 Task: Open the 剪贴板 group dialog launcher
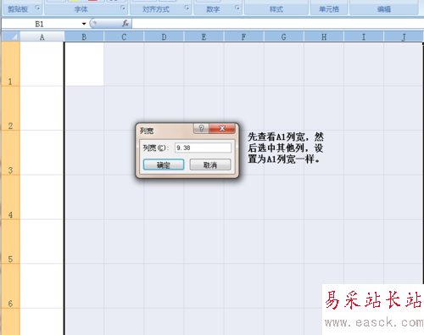[37, 8]
